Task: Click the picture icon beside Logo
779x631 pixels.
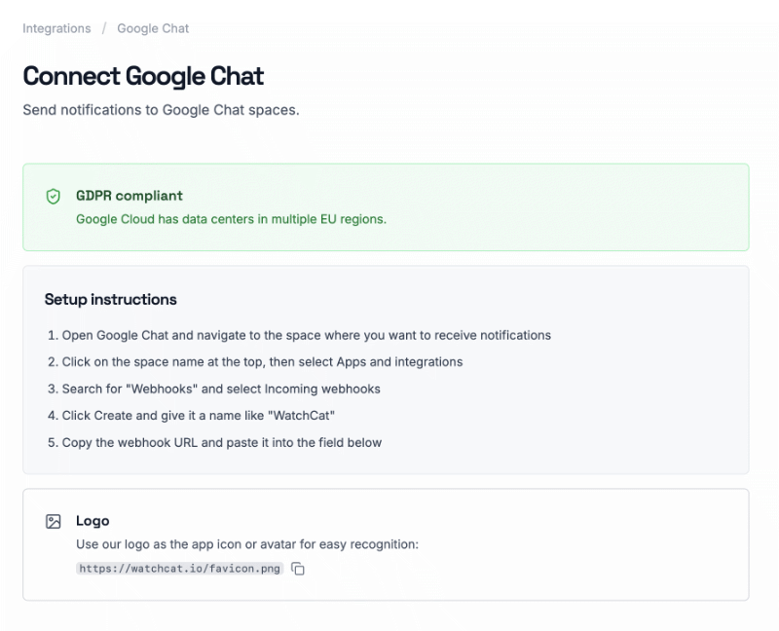Action: [x=54, y=521]
